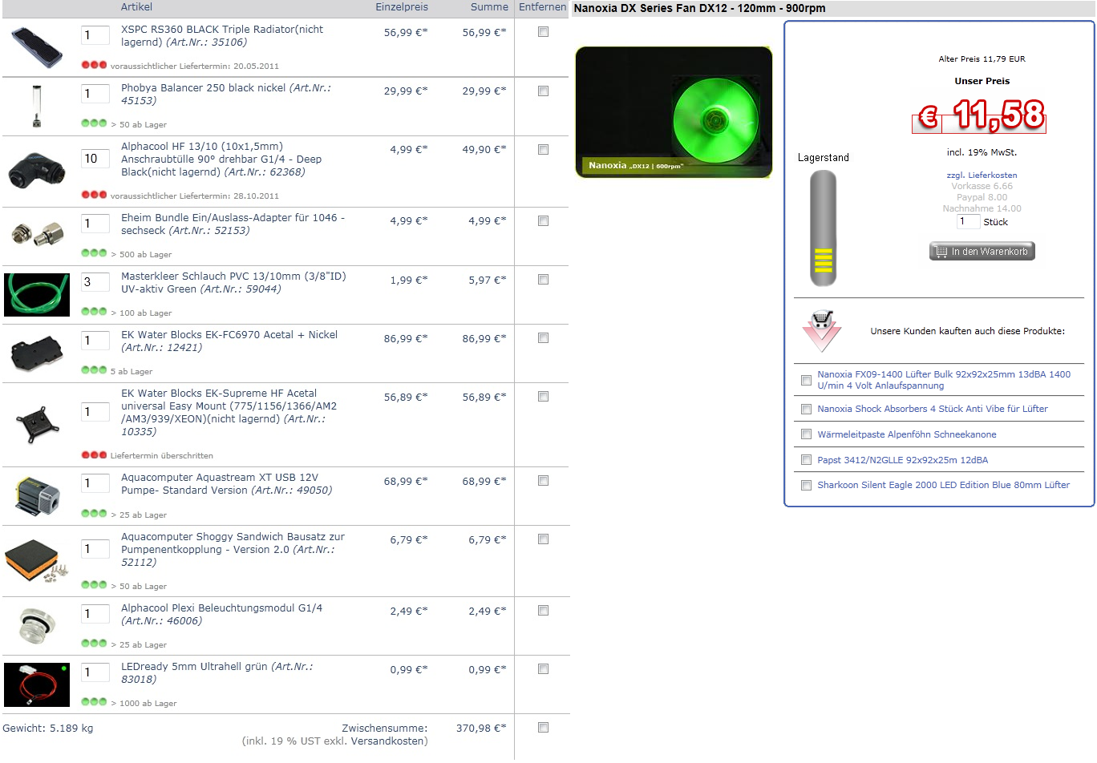
Task: Click the Phobya Balancer 250 product image
Action: pyautogui.click(x=37, y=107)
